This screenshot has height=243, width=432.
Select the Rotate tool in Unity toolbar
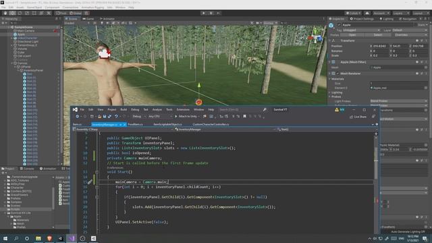point(20,13)
